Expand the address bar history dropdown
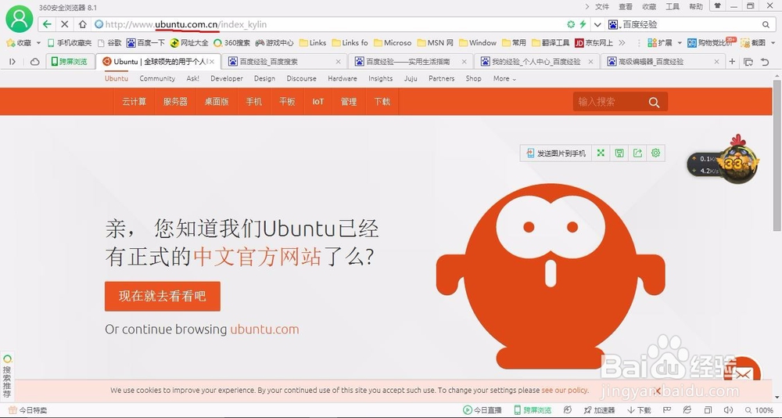Image resolution: width=782 pixels, height=418 pixels. pyautogui.click(x=597, y=24)
